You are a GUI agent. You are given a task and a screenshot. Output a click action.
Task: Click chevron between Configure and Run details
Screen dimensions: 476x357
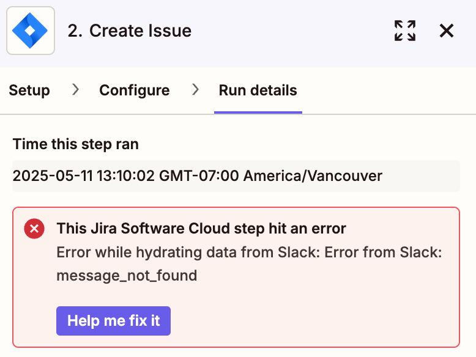196,89
